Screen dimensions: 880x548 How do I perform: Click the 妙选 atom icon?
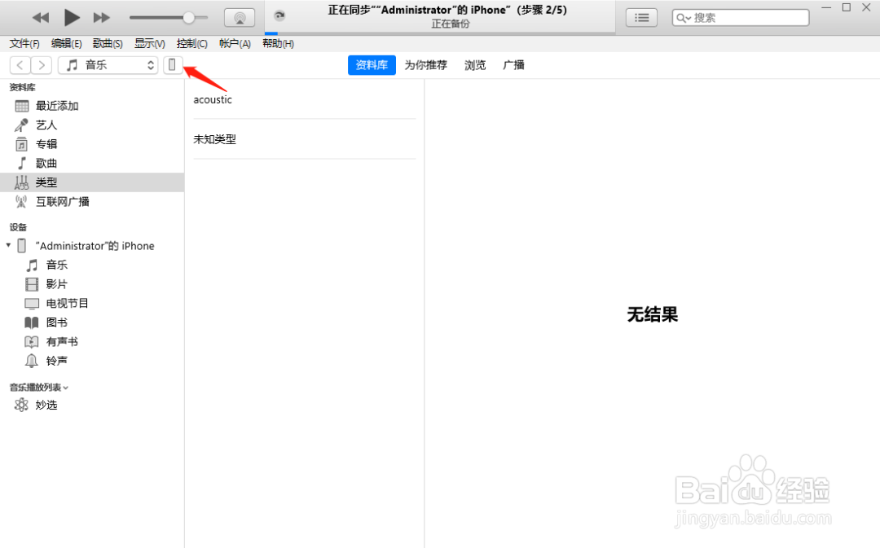(x=21, y=405)
